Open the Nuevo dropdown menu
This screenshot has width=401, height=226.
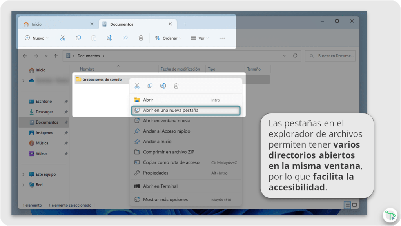(37, 38)
